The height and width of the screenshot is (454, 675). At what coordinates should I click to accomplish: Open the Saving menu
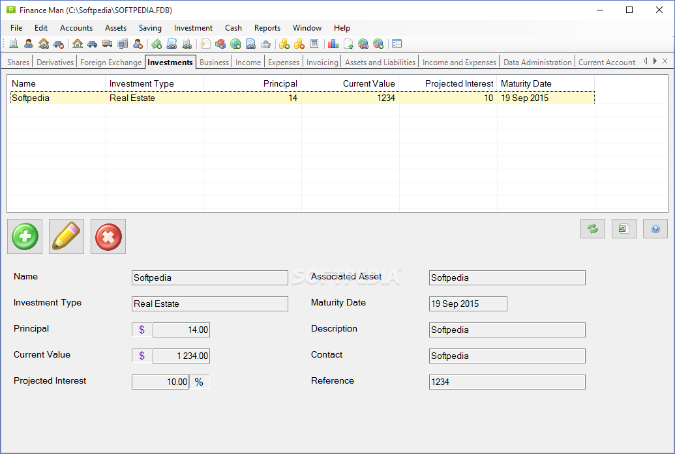pos(150,28)
